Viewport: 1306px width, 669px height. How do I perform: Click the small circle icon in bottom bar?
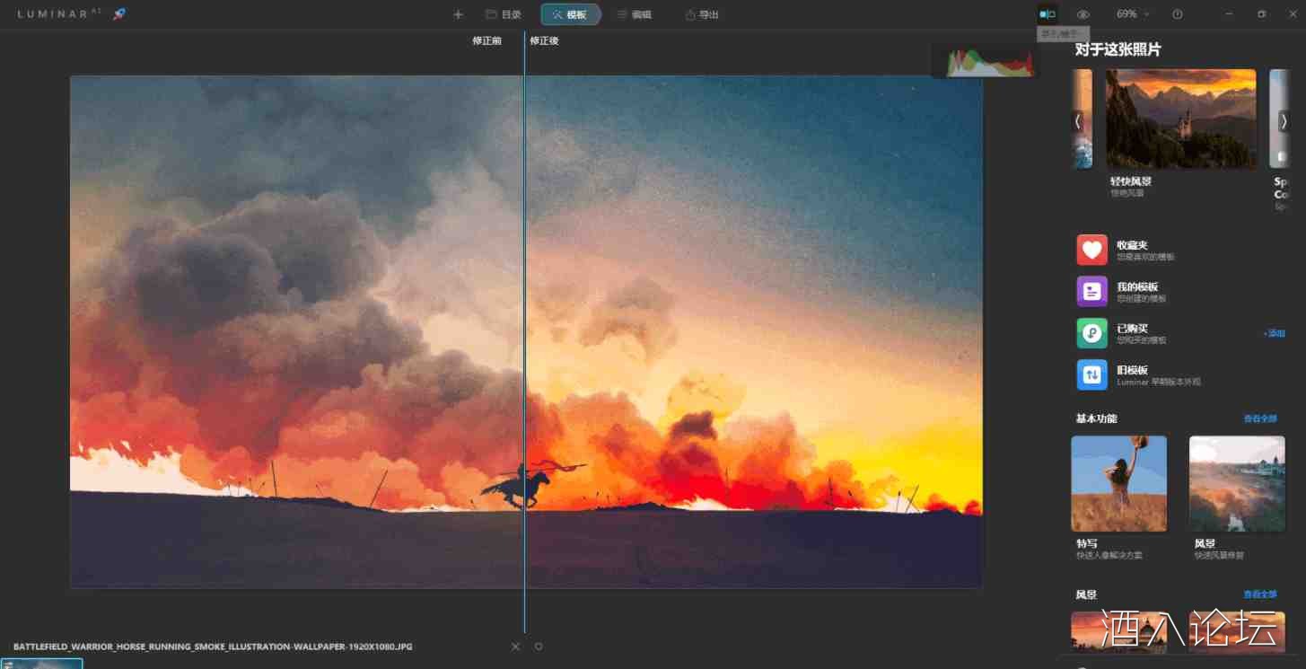[x=539, y=647]
